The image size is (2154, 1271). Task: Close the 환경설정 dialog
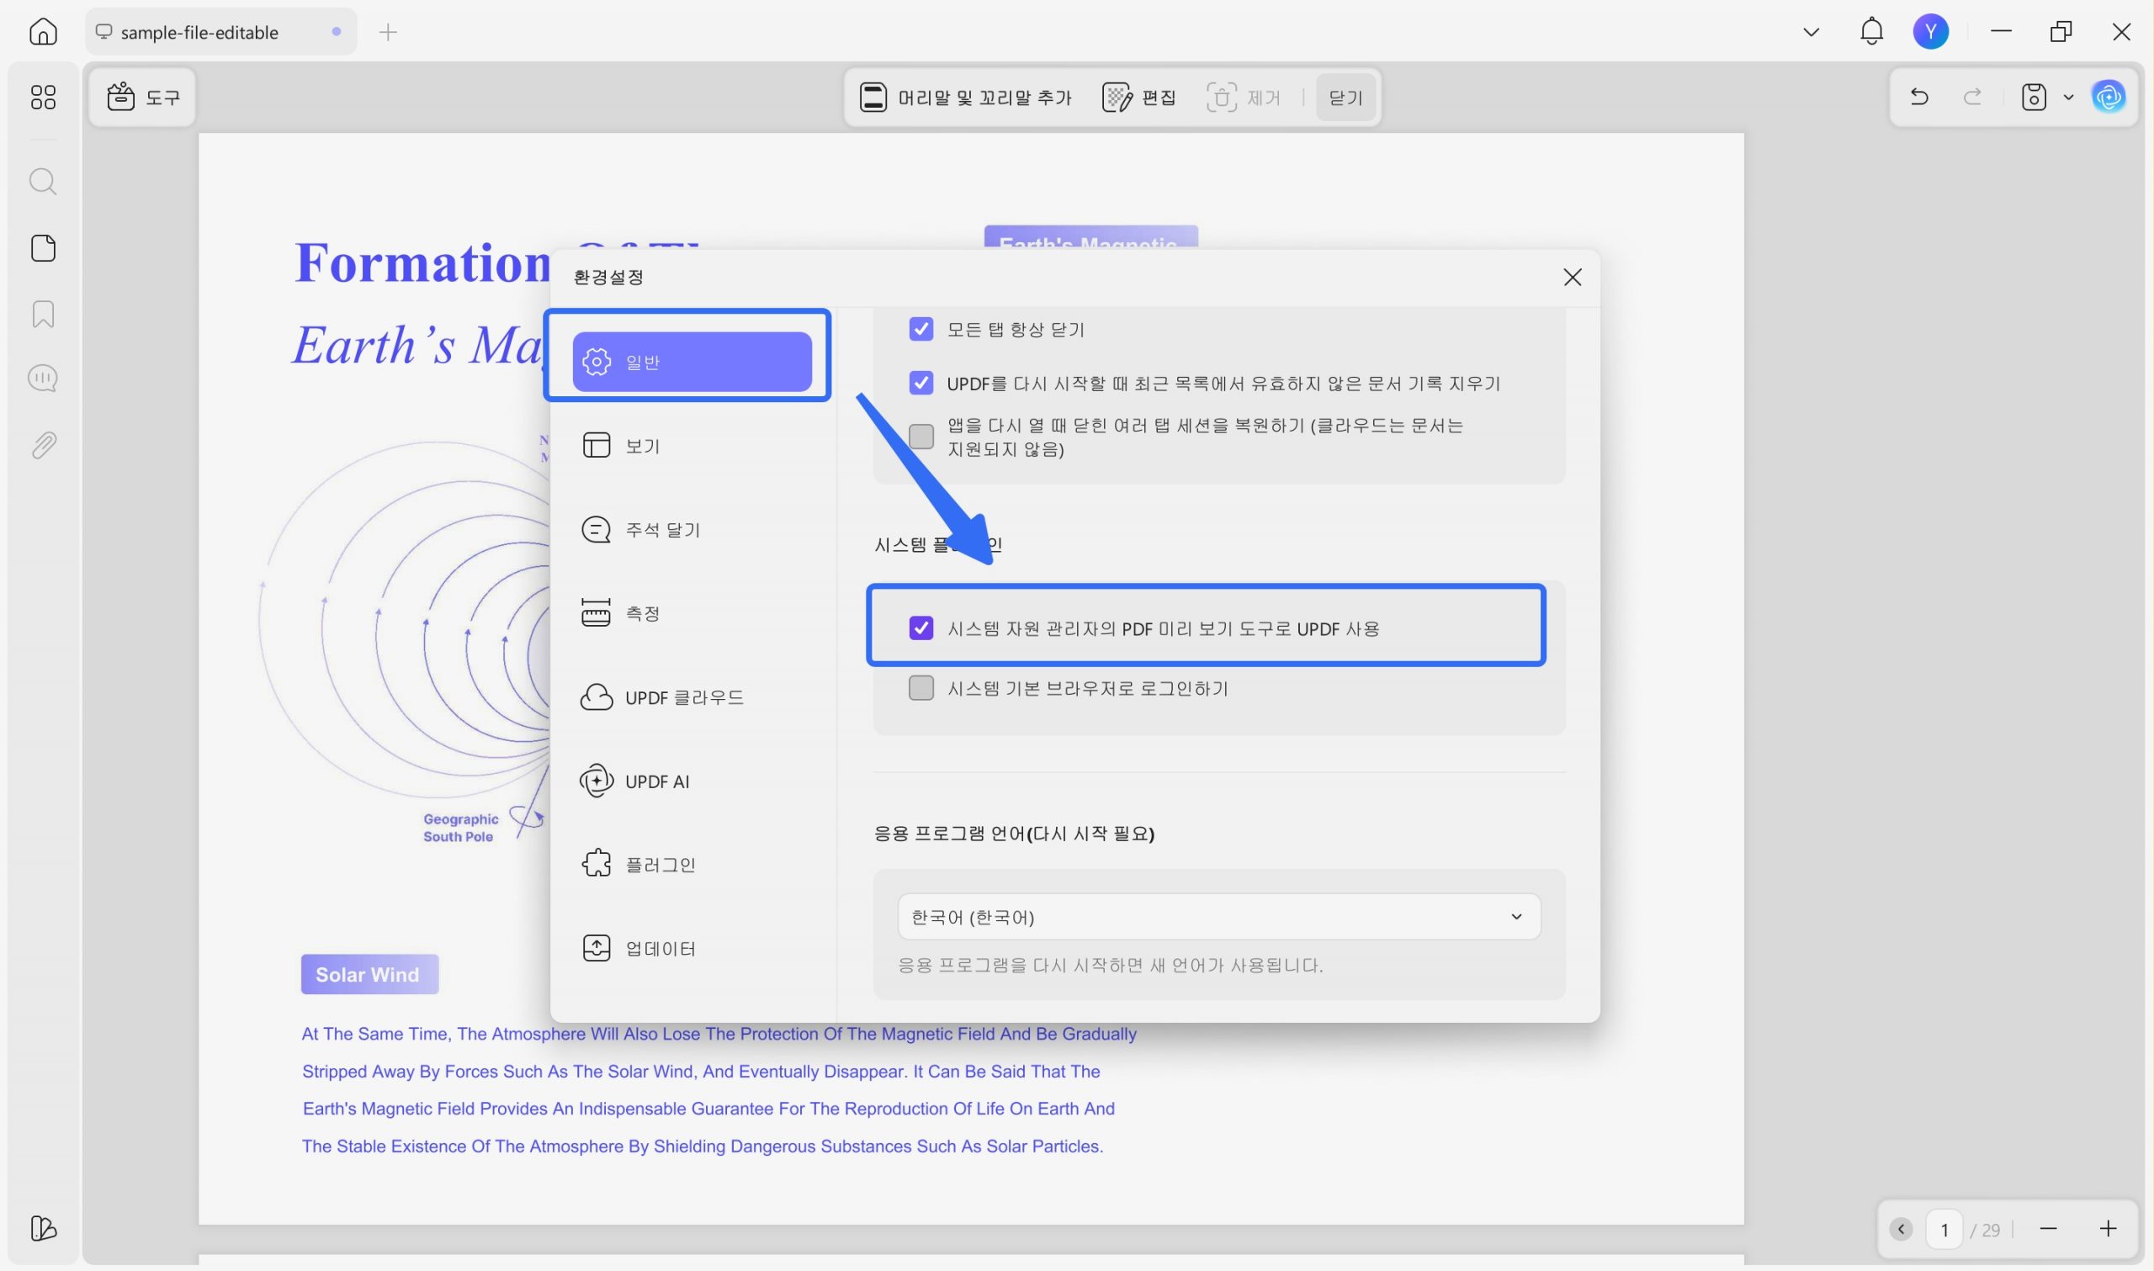coord(1572,277)
